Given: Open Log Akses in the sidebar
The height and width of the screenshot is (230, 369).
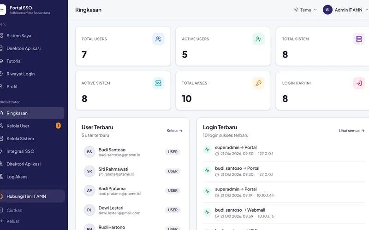Looking at the screenshot, I should 32,177.
